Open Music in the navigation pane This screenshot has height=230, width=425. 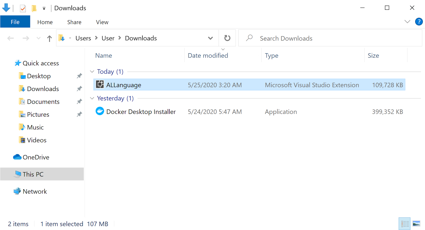(31, 127)
